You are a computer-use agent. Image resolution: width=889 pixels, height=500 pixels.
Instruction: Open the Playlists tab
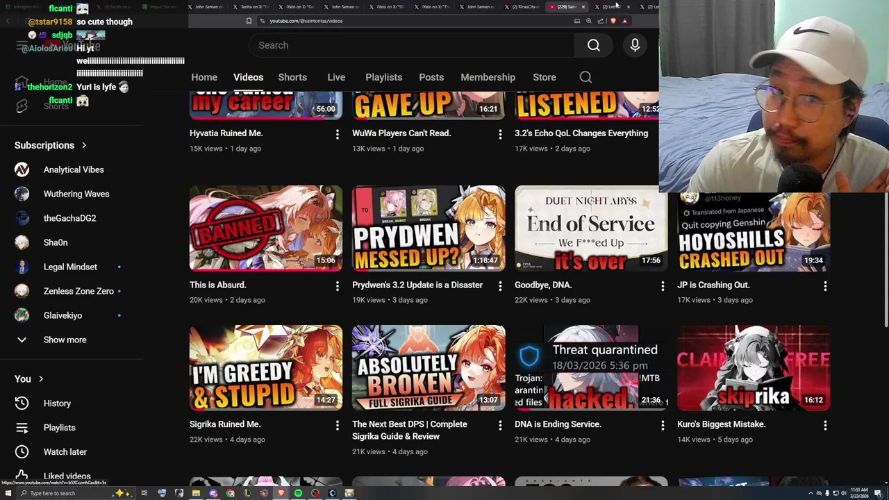(383, 77)
